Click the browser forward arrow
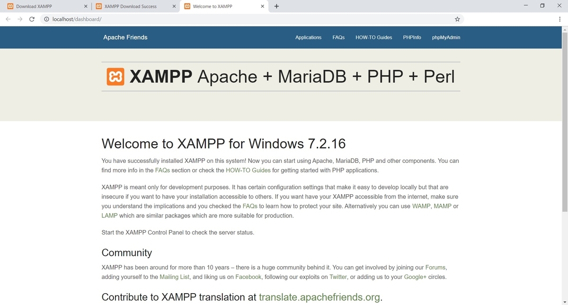 [20, 19]
